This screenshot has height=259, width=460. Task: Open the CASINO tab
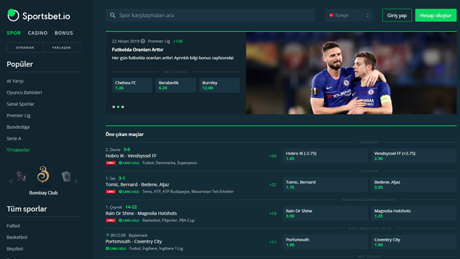tap(37, 33)
